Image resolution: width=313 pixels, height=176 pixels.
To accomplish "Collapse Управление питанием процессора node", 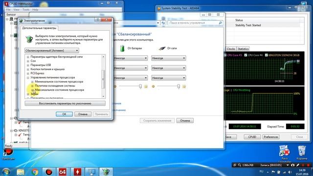I will 28,78.
